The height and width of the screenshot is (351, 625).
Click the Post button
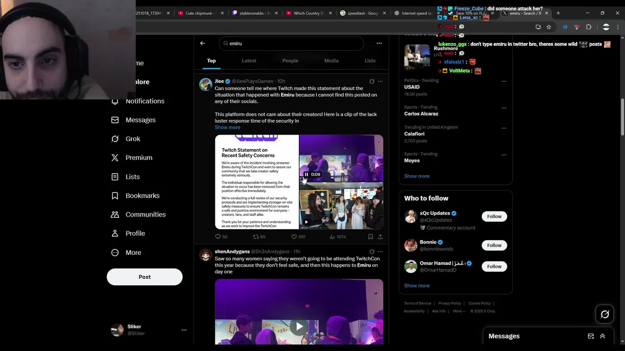pos(145,277)
